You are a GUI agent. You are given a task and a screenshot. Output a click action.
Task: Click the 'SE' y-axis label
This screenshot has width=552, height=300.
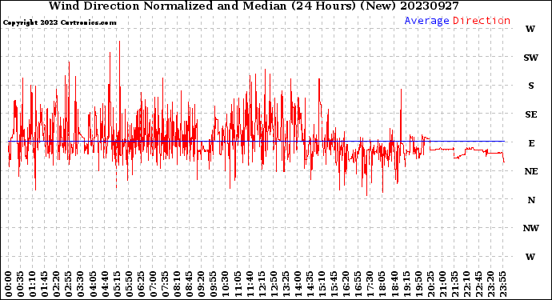click(531, 114)
